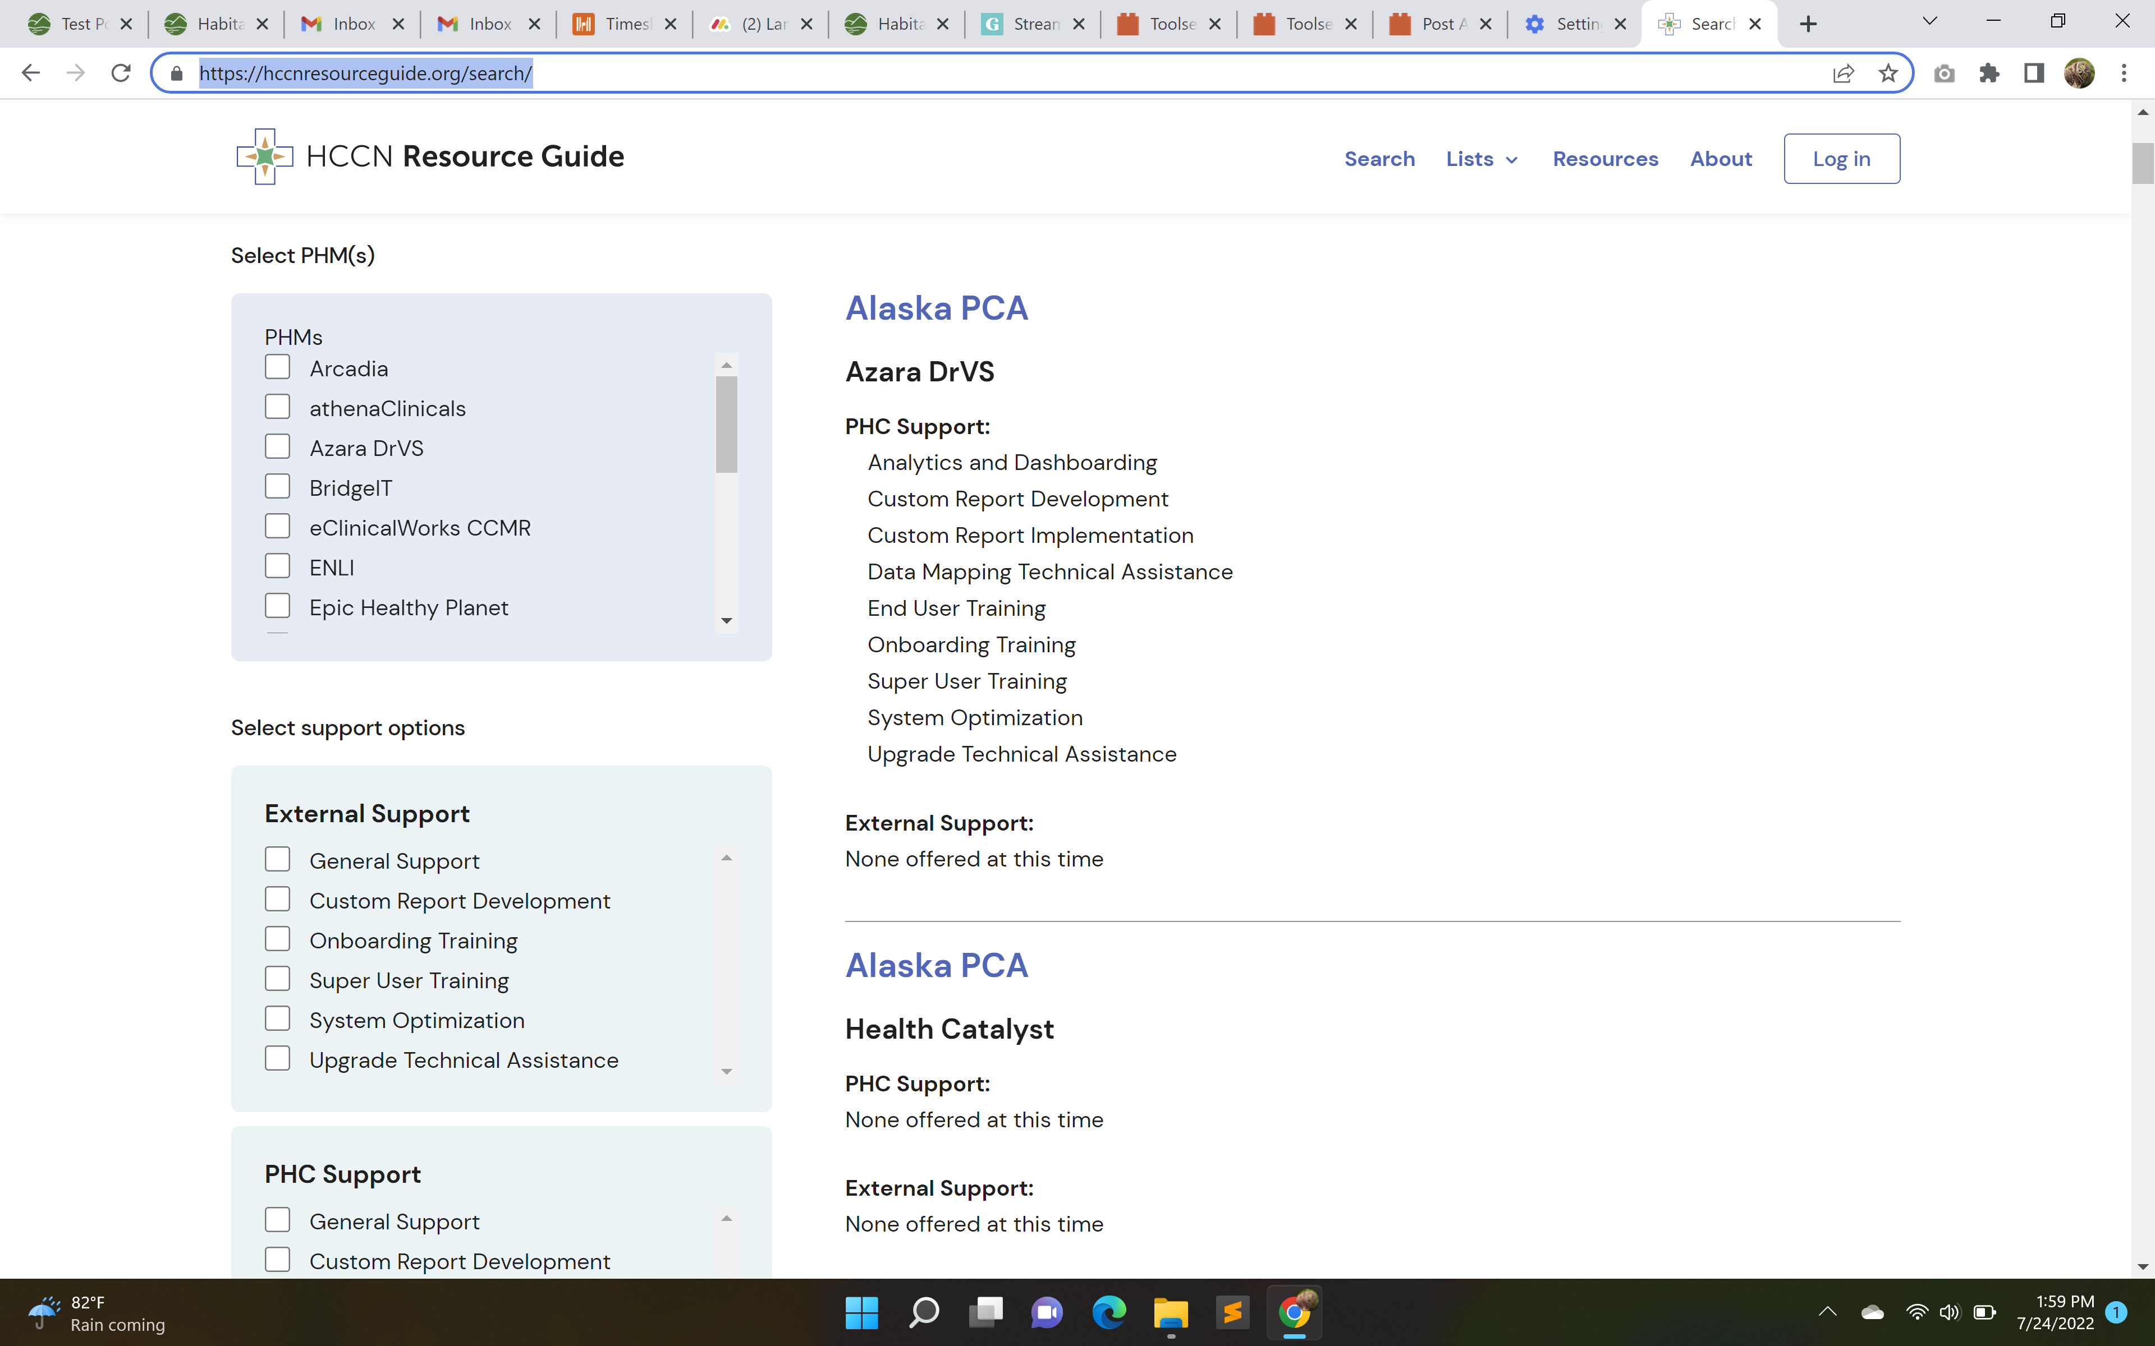Check External Support's Custom Report Development box
This screenshot has height=1346, width=2155.
[278, 899]
